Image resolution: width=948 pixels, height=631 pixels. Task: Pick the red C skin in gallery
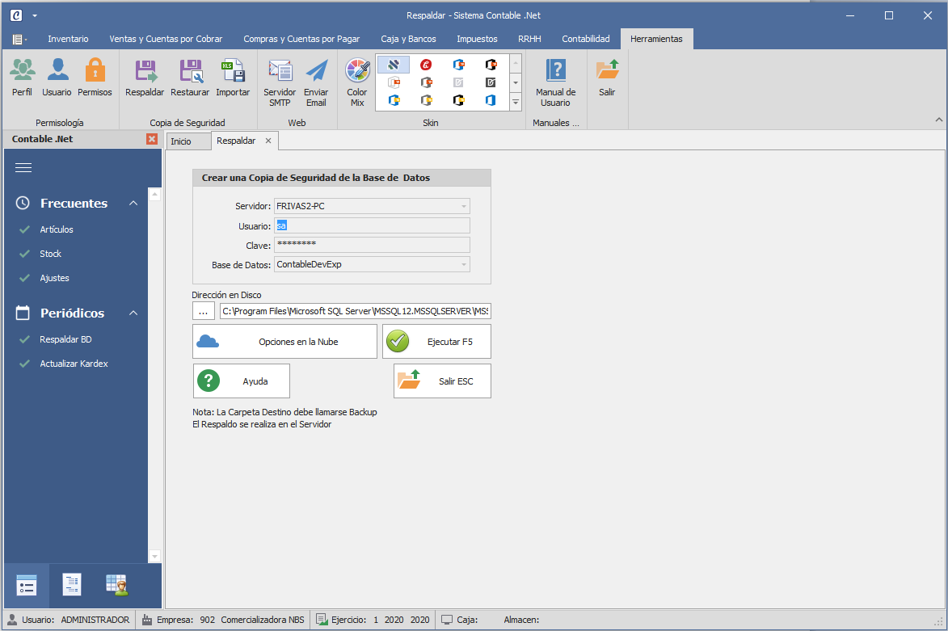426,65
